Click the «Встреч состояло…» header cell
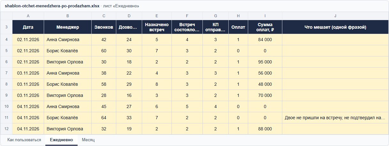The height and width of the screenshot is (146, 389). click(187, 27)
